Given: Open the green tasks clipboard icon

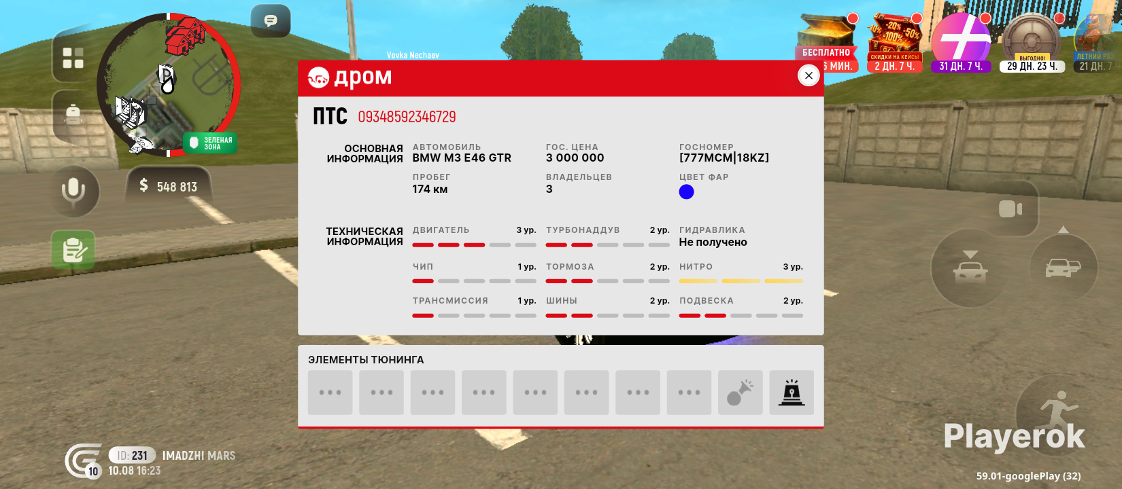Looking at the screenshot, I should pos(73,250).
